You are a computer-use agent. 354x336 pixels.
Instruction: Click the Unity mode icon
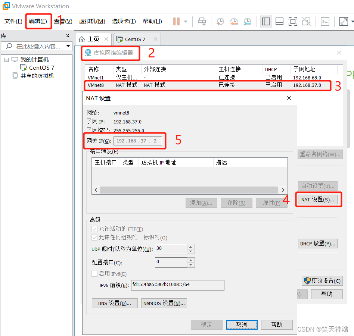coord(306,22)
